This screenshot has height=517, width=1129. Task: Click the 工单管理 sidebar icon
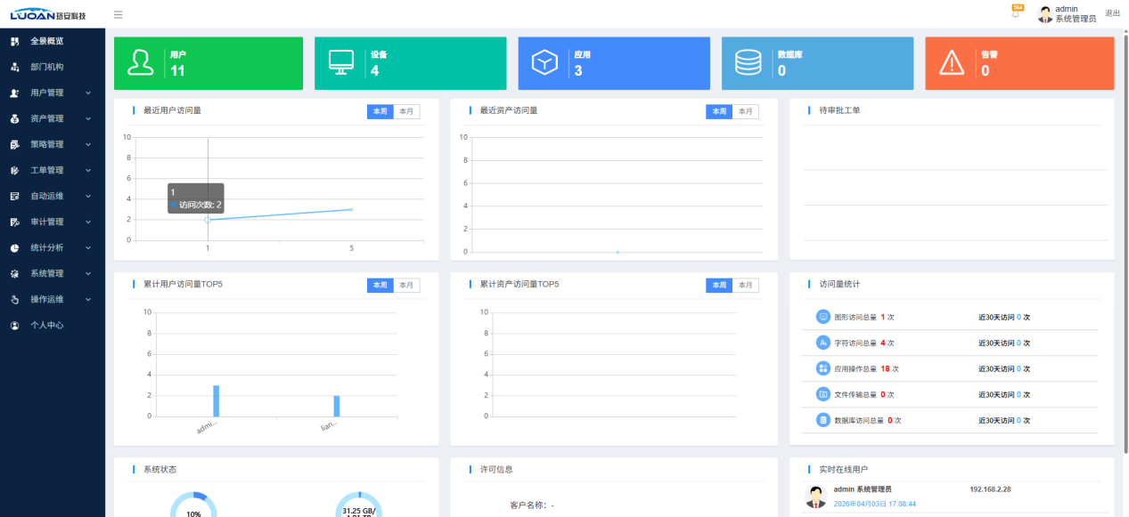pos(14,170)
